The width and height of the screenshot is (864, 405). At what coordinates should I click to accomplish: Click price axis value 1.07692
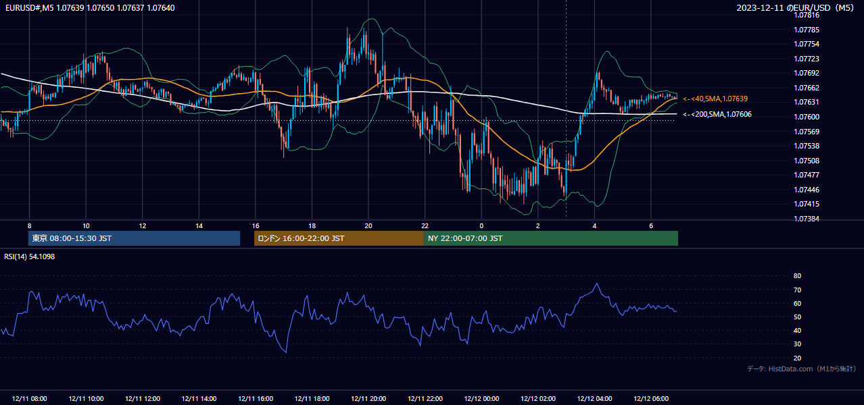click(x=807, y=73)
